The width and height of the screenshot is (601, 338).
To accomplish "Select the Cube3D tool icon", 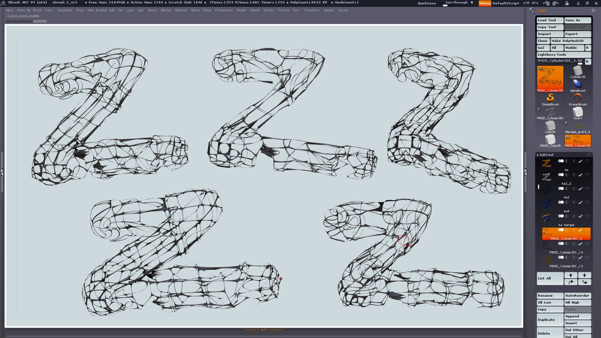I will tap(550, 126).
